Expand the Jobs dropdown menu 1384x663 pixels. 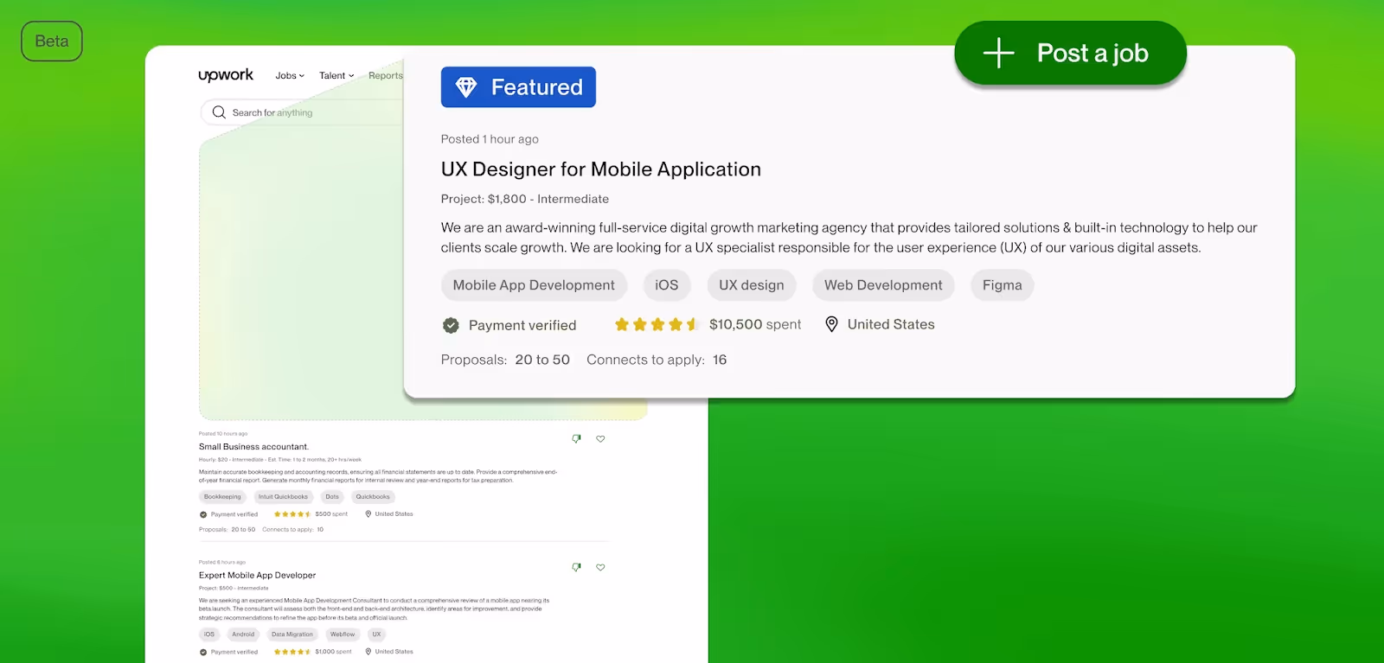pyautogui.click(x=290, y=76)
